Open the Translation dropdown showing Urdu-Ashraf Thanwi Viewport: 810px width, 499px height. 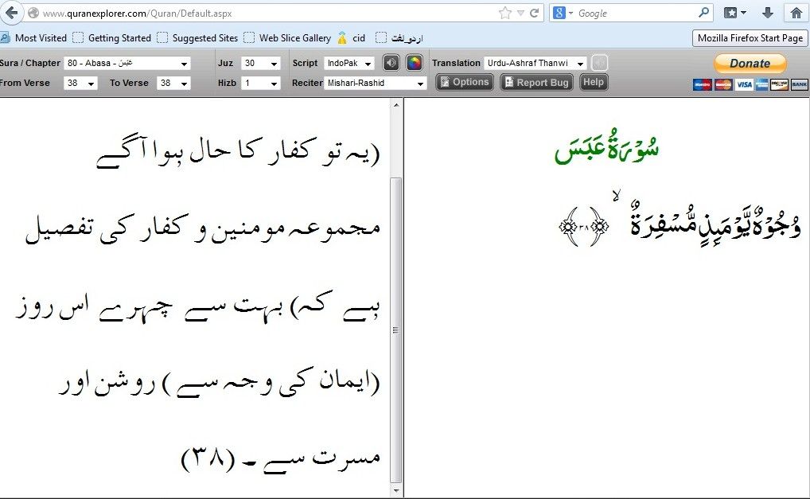click(535, 63)
